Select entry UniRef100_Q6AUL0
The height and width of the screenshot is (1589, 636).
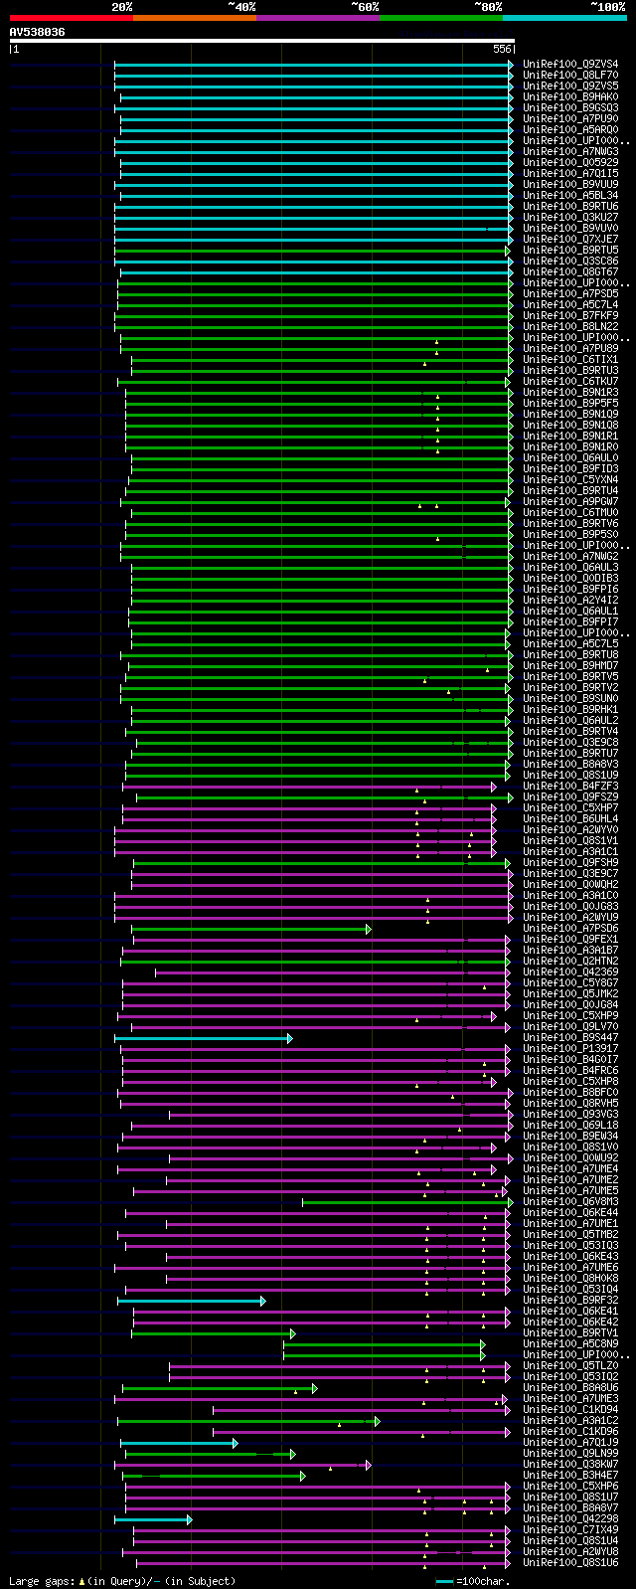coord(570,458)
